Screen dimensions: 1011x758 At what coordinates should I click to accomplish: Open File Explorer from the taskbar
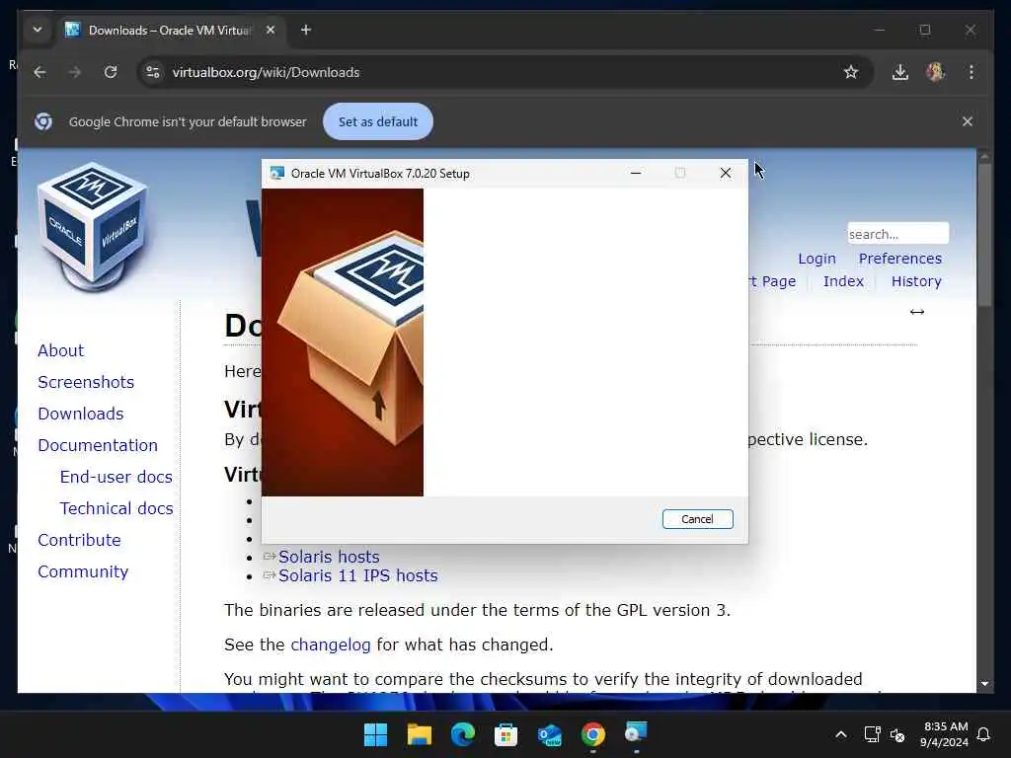(419, 734)
